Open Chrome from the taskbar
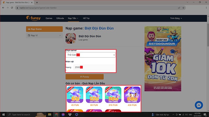This screenshot has width=209, height=117. point(56,114)
